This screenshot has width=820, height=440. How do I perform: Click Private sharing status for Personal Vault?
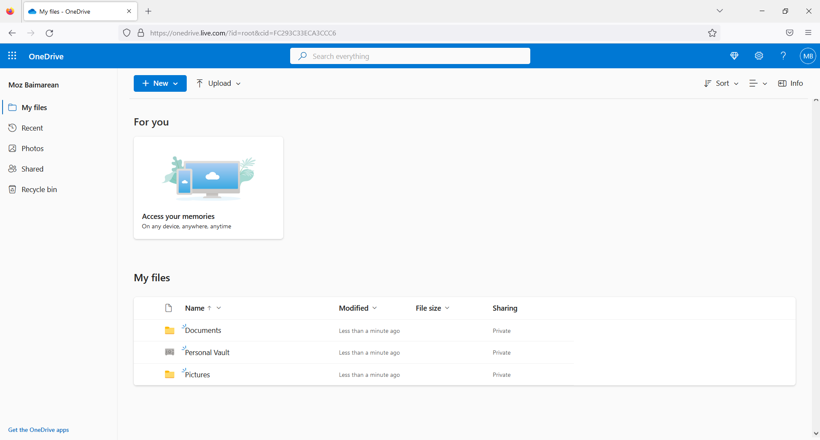tap(502, 353)
